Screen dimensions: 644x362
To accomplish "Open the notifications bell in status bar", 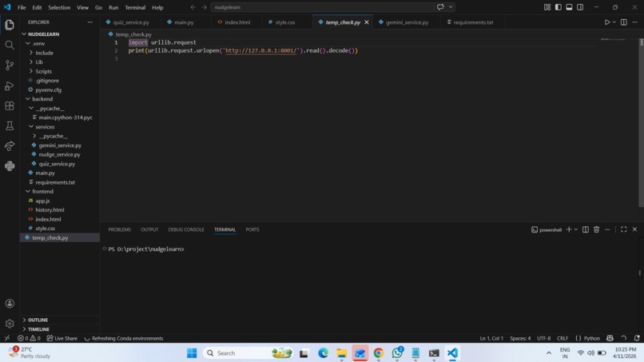I will click(637, 338).
